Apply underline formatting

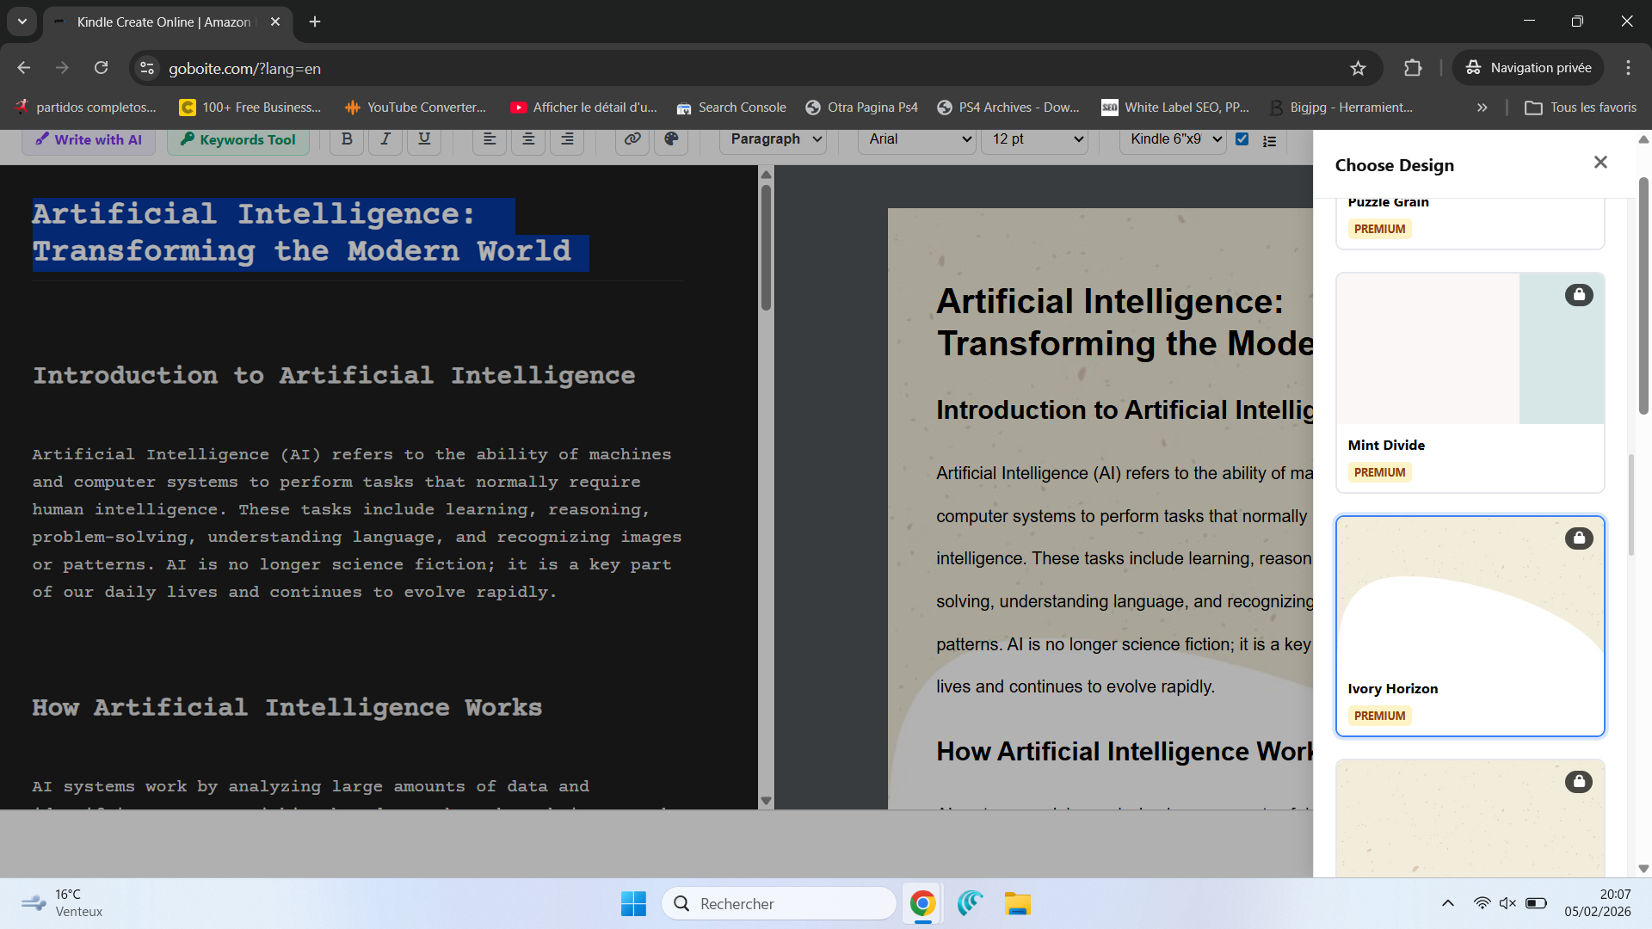pos(424,139)
